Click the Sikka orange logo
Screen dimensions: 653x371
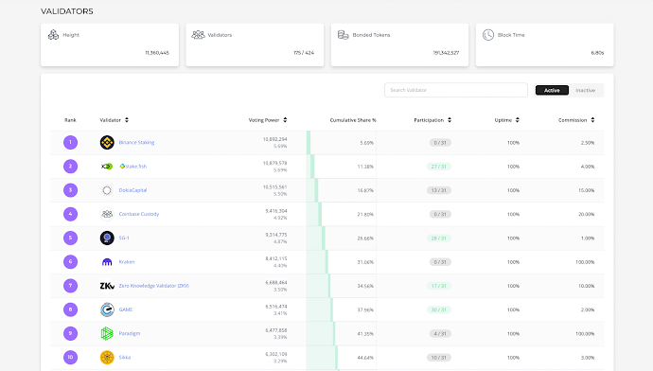tap(107, 357)
